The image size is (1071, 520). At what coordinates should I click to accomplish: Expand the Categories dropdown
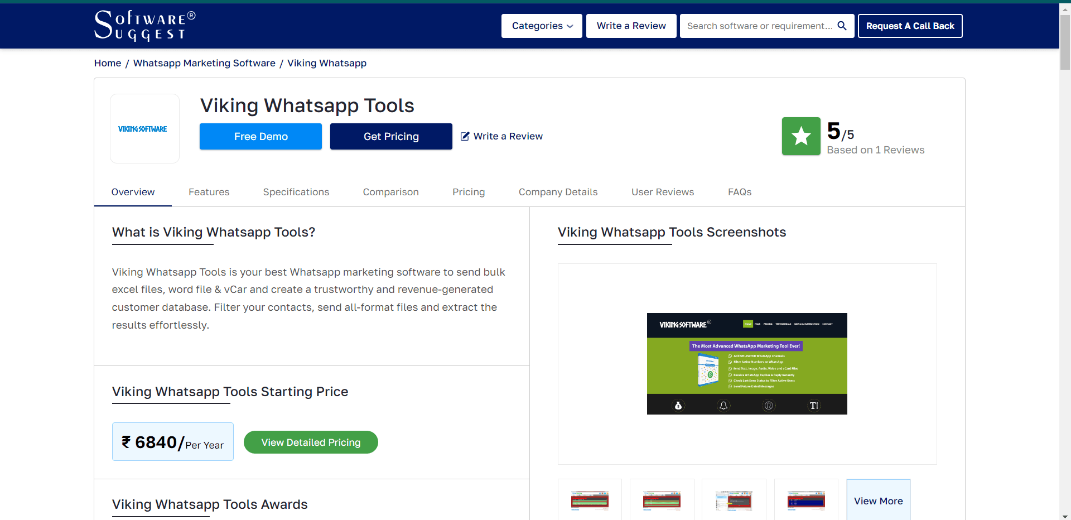pyautogui.click(x=541, y=26)
